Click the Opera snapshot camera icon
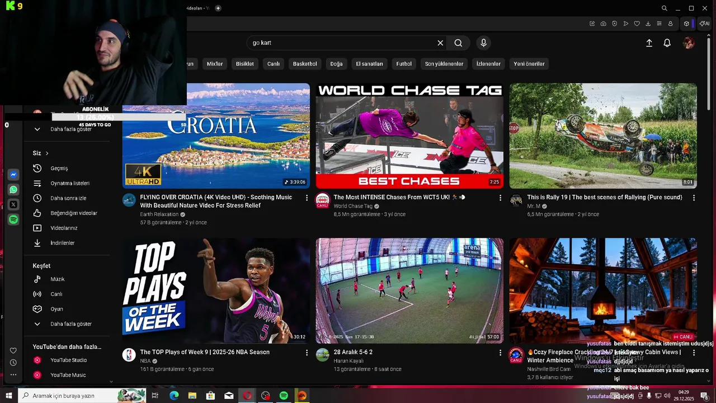 pyautogui.click(x=603, y=24)
